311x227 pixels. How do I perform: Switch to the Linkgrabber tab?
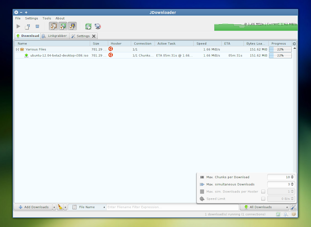[55, 36]
